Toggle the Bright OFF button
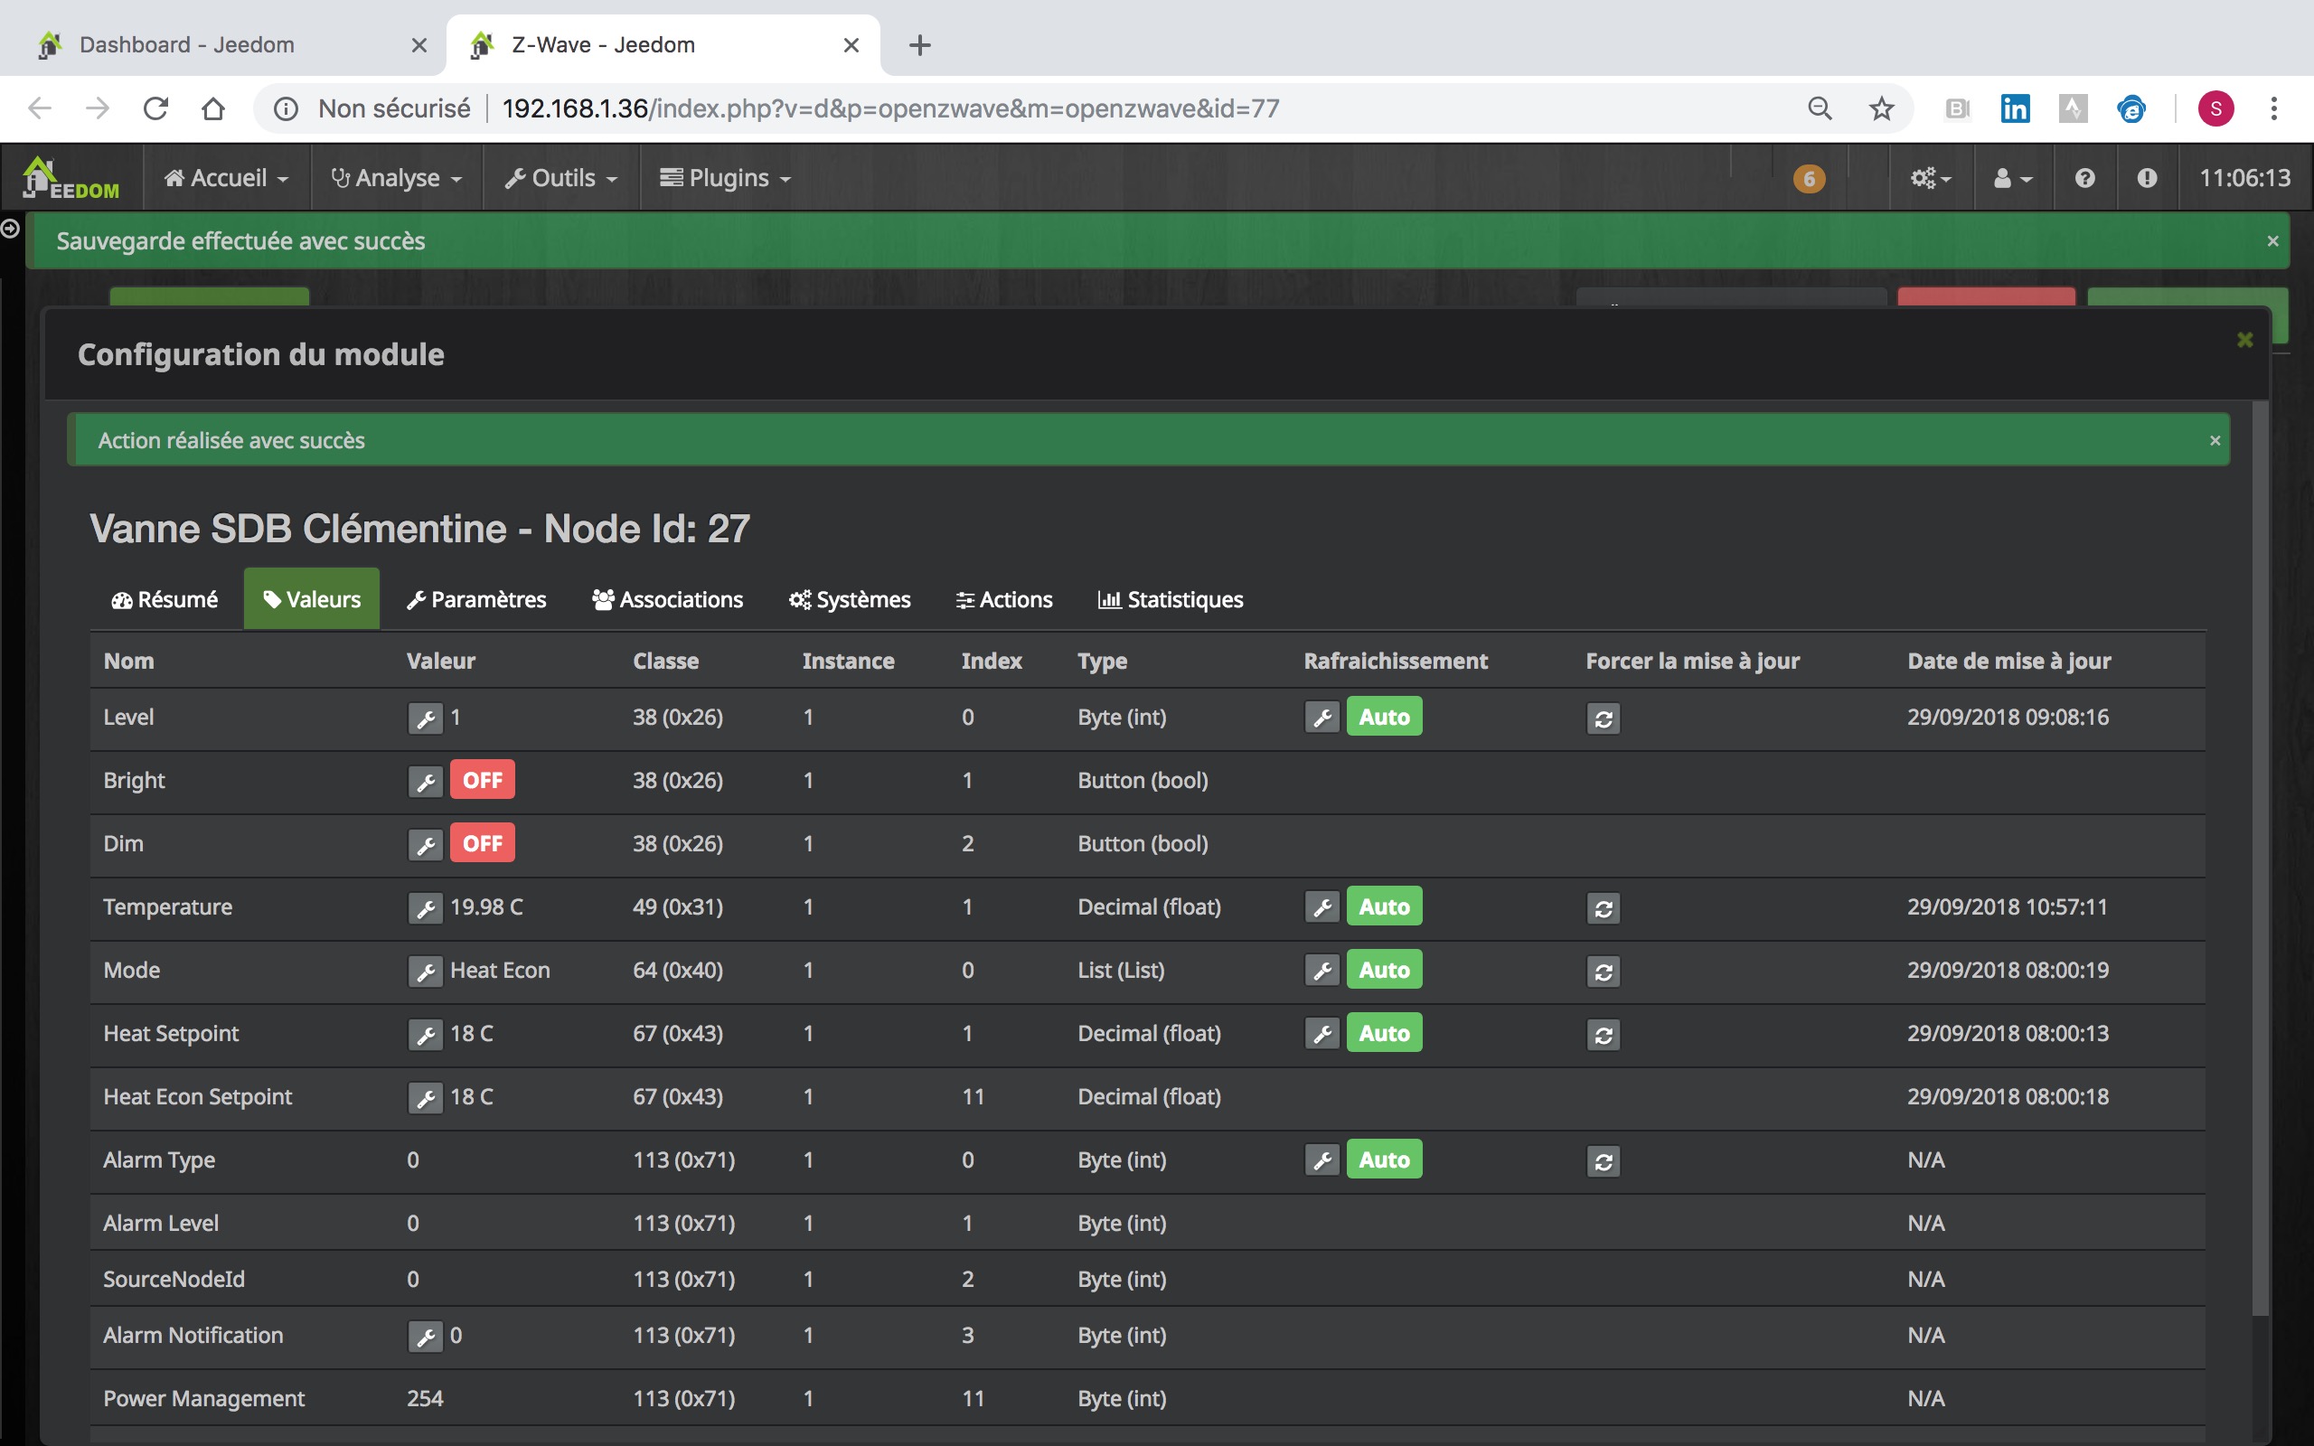The height and width of the screenshot is (1446, 2314). 482,780
